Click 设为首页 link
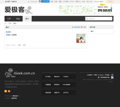Image resolution: width=120 pixels, height=107 pixels. [8, 1]
